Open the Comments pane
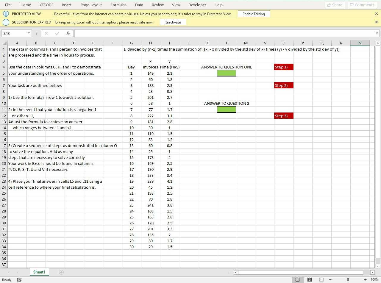Screen dimensions: 381x283 (x=362, y=5)
